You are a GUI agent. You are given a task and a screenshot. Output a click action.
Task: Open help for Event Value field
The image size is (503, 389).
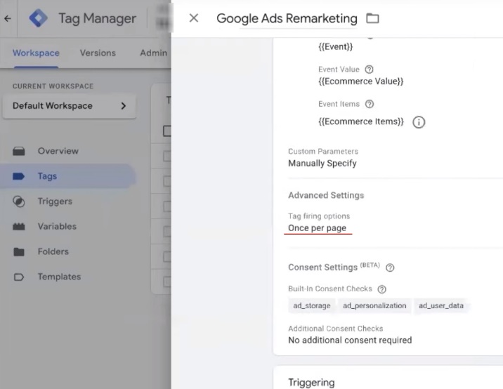[x=369, y=70]
